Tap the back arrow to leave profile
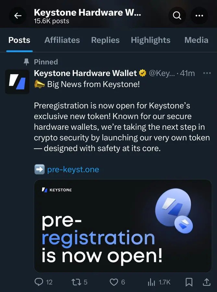The width and height of the screenshot is (217, 292). click(18, 16)
